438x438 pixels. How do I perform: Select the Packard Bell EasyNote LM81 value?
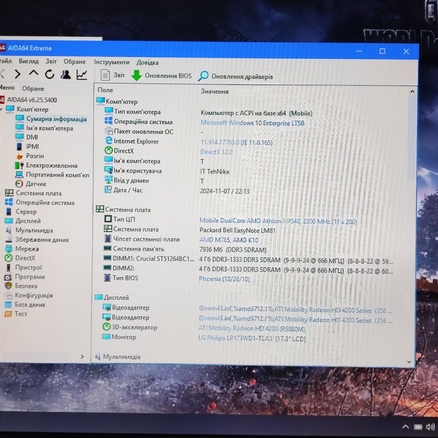(237, 230)
